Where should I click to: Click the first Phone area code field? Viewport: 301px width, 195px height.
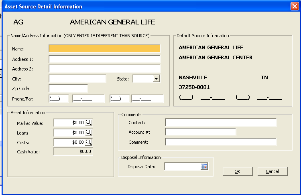(59, 99)
